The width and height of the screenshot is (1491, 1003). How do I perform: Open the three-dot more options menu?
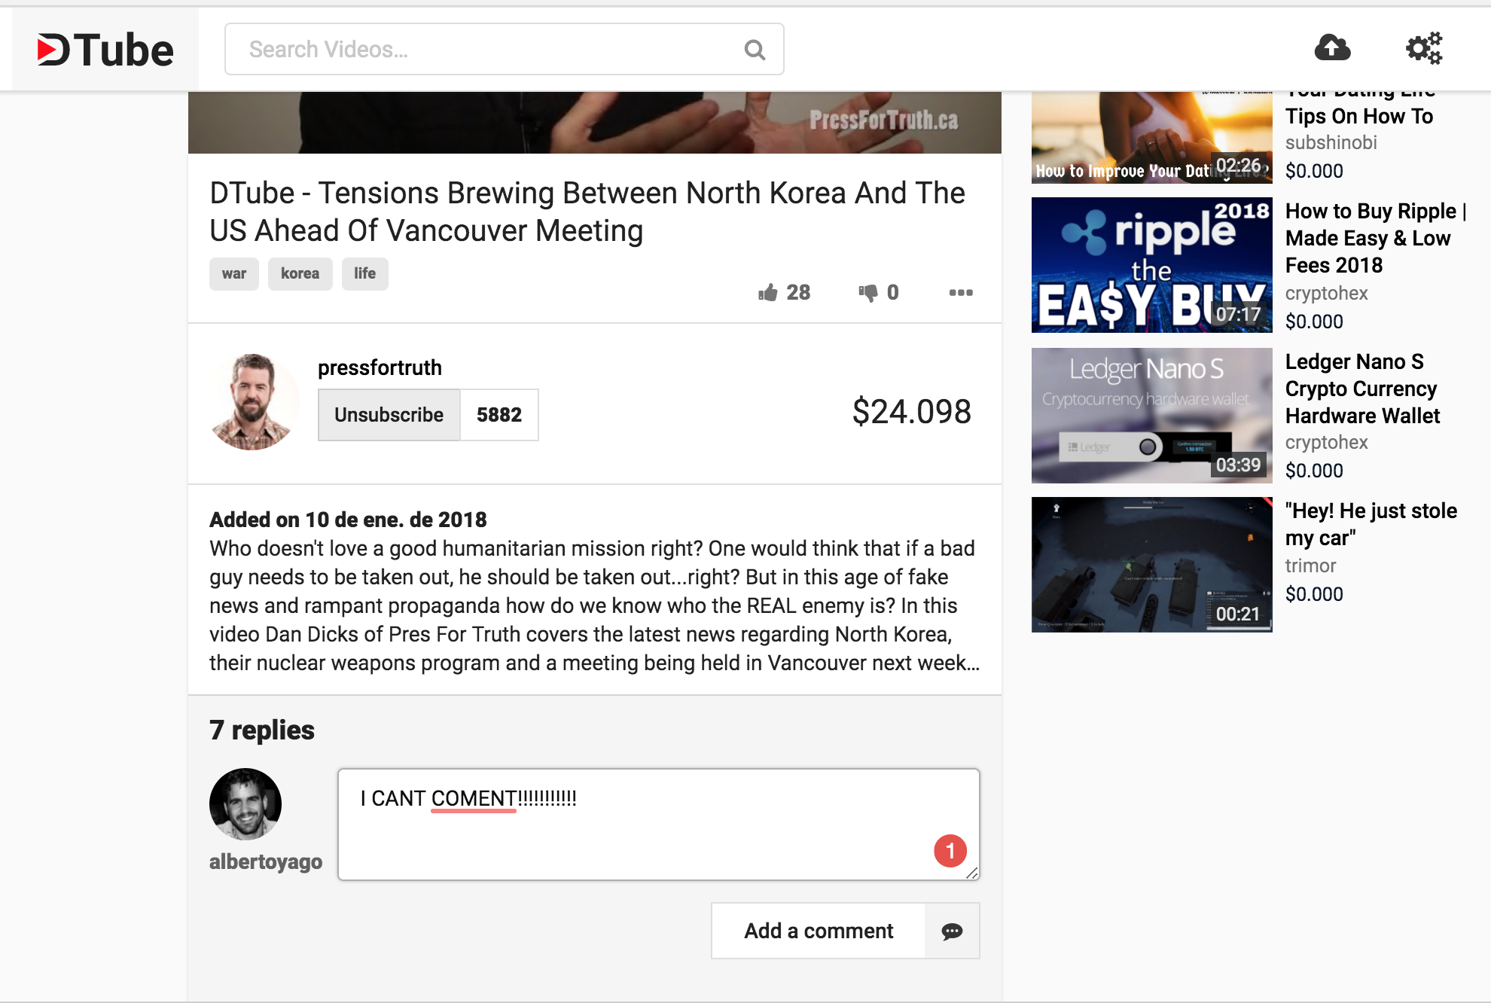[x=961, y=293]
